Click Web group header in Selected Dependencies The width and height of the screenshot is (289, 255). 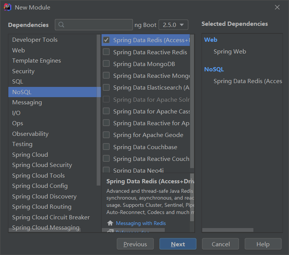point(211,40)
